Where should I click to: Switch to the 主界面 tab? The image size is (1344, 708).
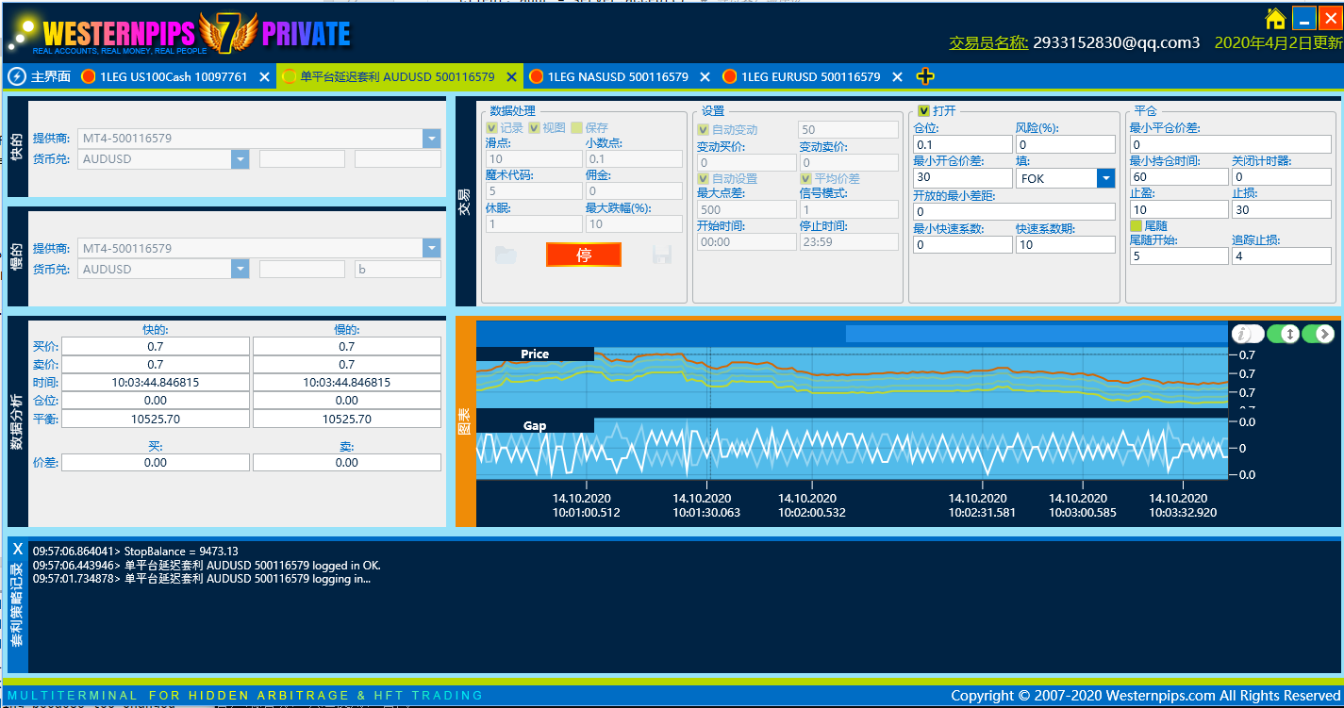pyautogui.click(x=40, y=77)
